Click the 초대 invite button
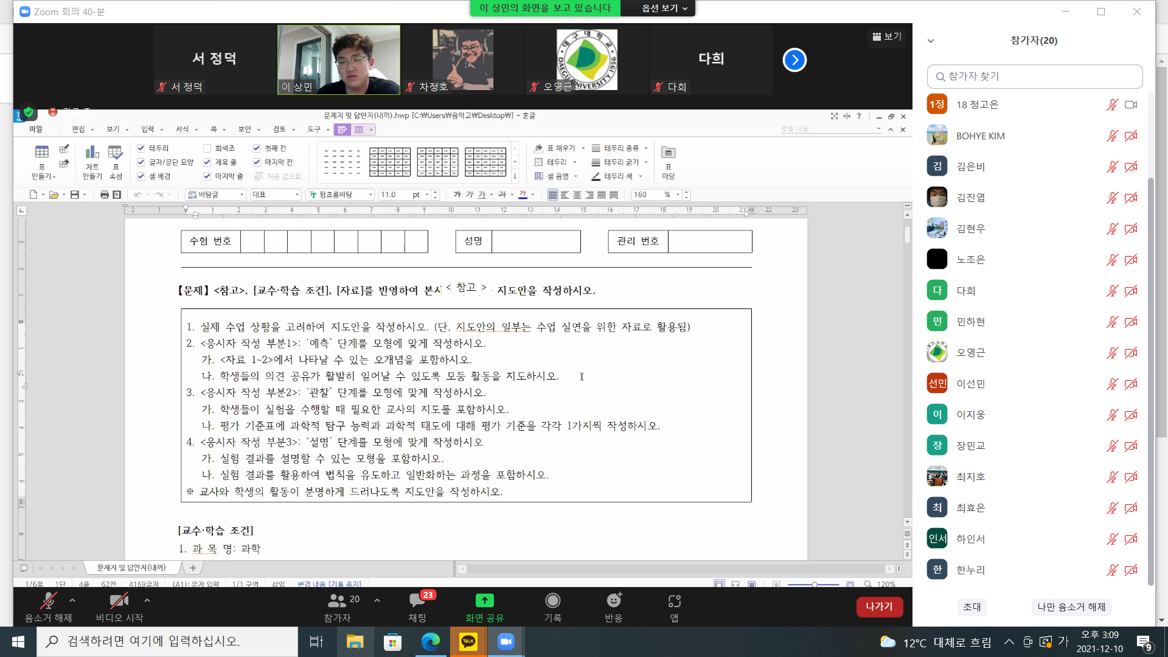This screenshot has height=657, width=1168. [972, 607]
